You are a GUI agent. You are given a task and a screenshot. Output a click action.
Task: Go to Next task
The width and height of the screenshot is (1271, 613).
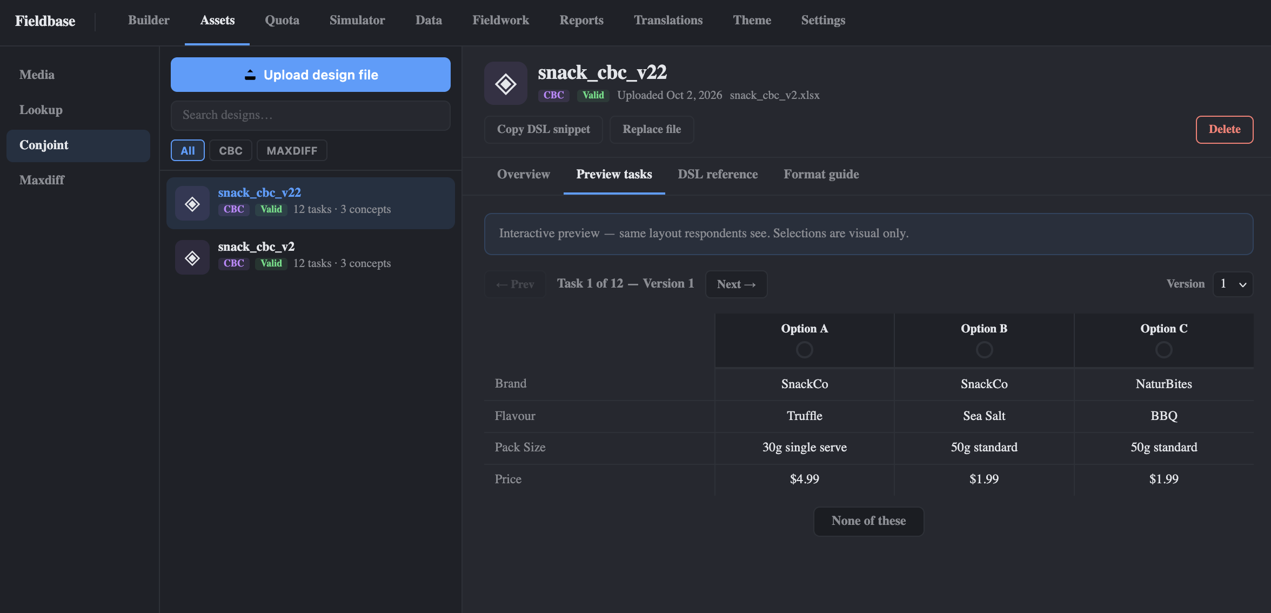pyautogui.click(x=736, y=284)
